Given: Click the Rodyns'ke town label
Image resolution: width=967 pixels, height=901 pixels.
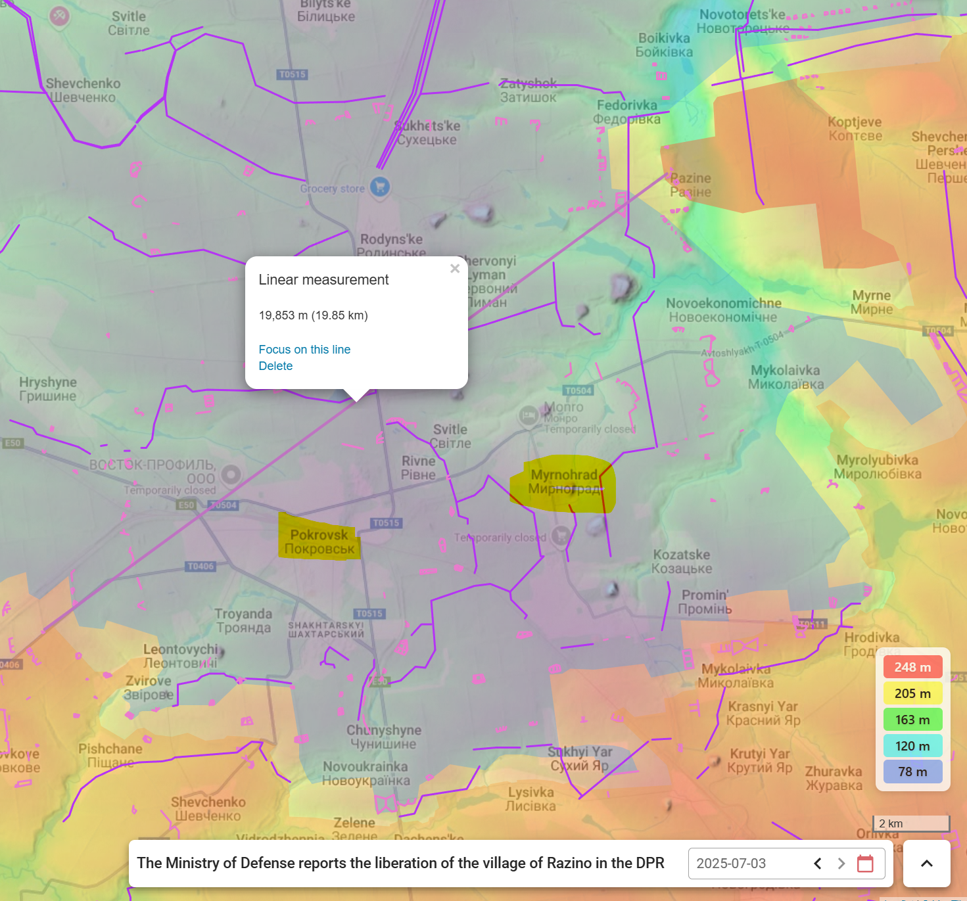Looking at the screenshot, I should tap(391, 246).
